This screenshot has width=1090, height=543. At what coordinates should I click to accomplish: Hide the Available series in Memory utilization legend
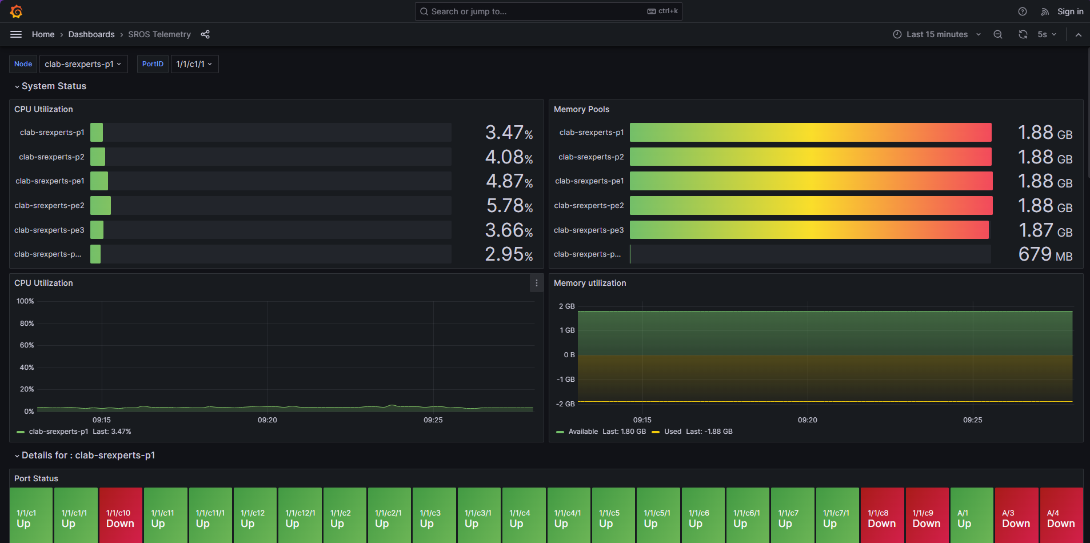pos(583,432)
